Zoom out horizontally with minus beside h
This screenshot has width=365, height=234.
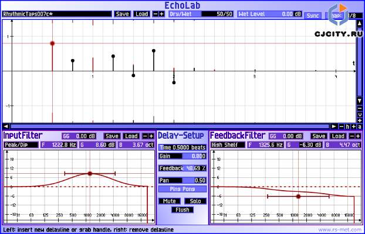click(342, 126)
